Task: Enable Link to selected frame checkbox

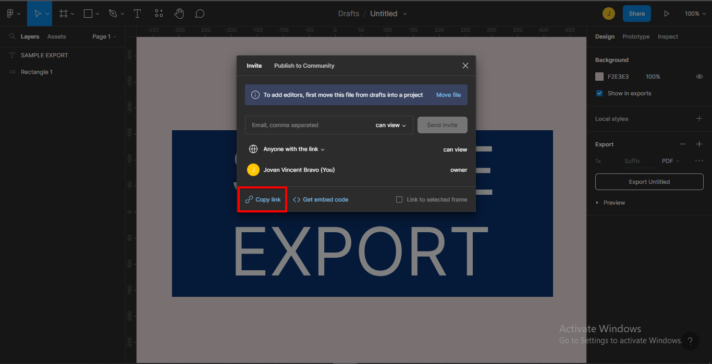Action: point(399,199)
